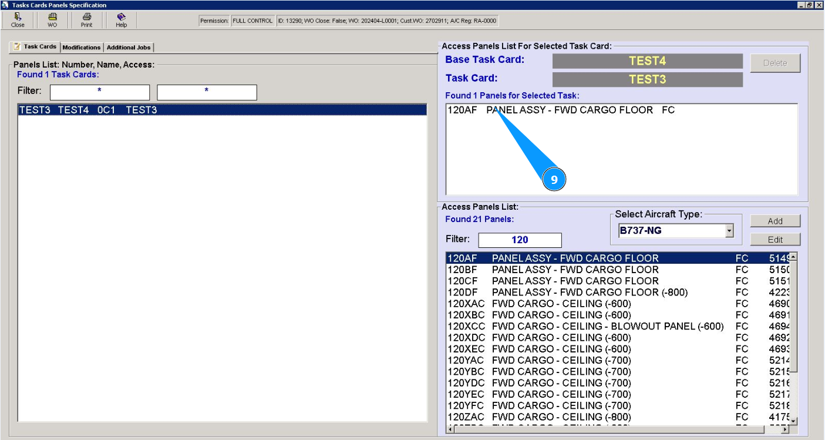Screen dimensions: 825x440
Task: Click the Add button
Action: pyautogui.click(x=775, y=221)
